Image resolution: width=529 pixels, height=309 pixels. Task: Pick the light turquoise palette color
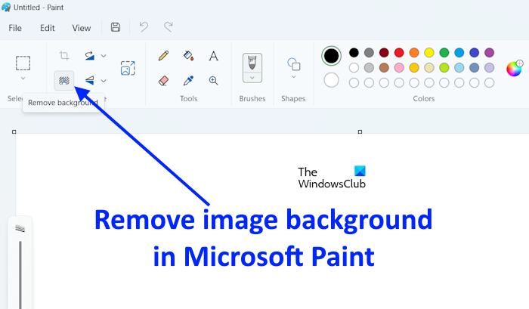pyautogui.click(x=459, y=68)
